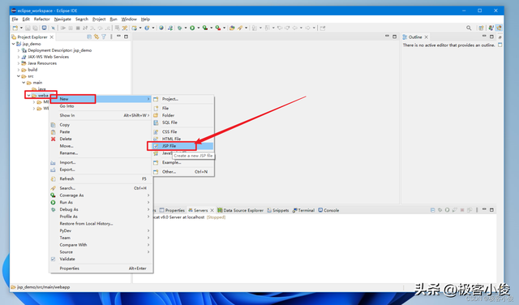The image size is (519, 305).
Task: Click the Open Perspective icon
Action: click(x=481, y=28)
